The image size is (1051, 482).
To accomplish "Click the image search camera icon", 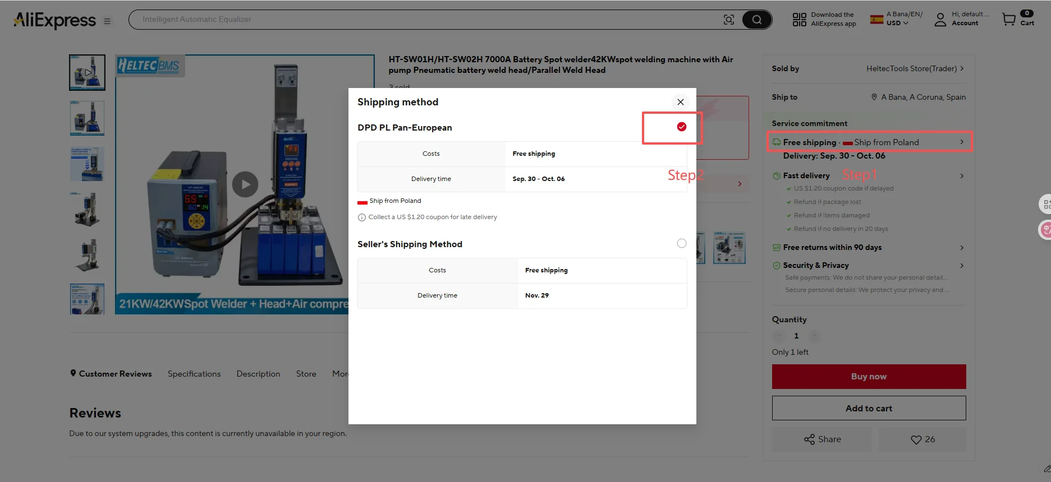I will [729, 20].
